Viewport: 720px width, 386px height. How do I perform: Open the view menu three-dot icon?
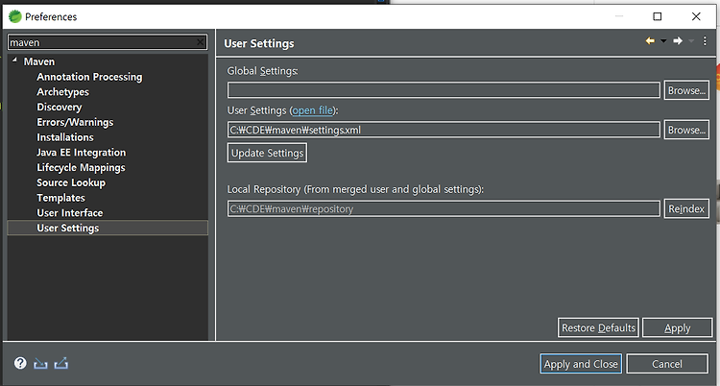pyautogui.click(x=705, y=41)
